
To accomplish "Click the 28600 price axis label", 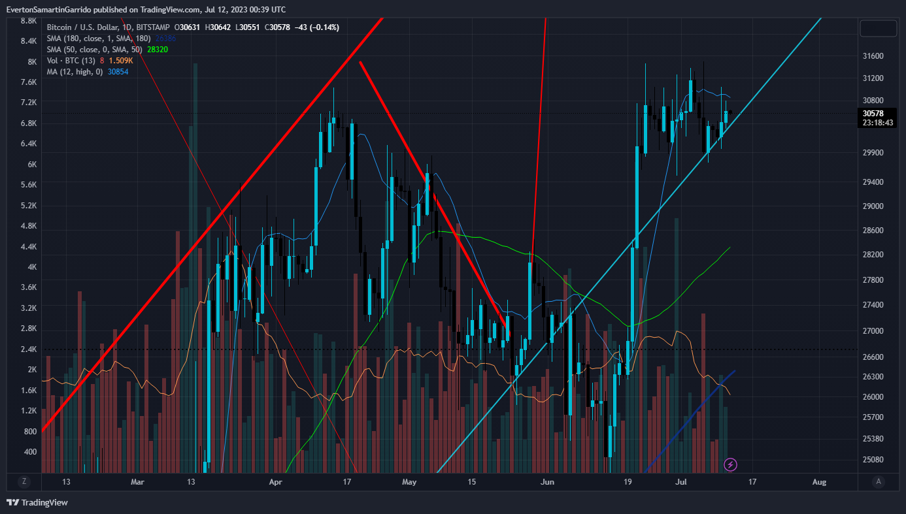I will point(873,231).
